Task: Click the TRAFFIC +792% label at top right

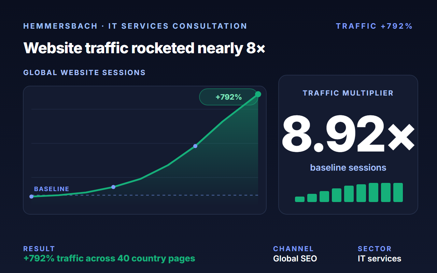Action: [x=374, y=26]
